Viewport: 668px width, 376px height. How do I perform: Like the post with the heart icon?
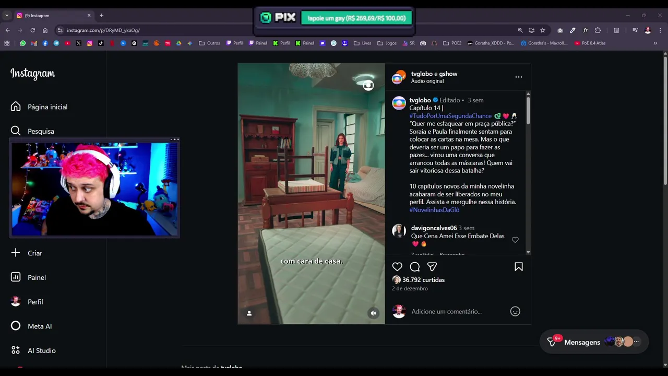(397, 267)
